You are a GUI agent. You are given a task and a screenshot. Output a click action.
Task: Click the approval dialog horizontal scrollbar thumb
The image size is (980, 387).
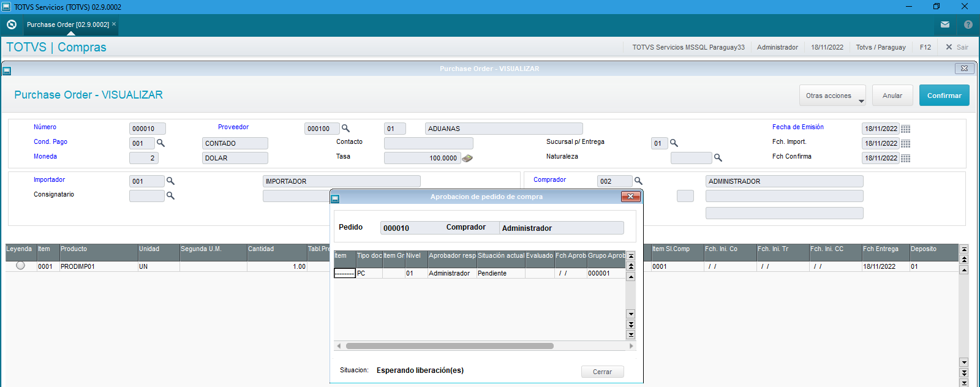[450, 346]
